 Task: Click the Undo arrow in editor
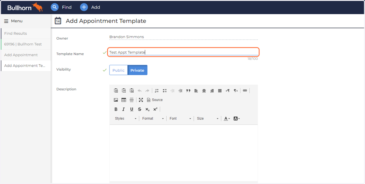tap(140, 90)
